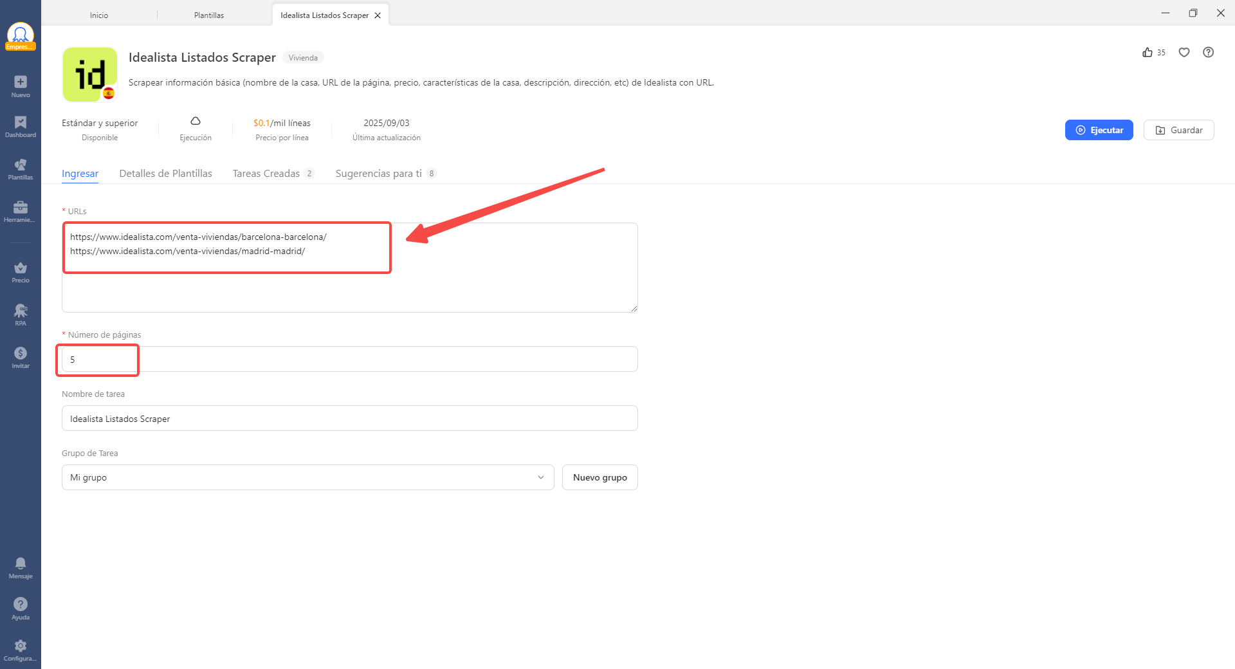Open Mensaje notifications bell
This screenshot has width=1235, height=669.
(x=21, y=564)
